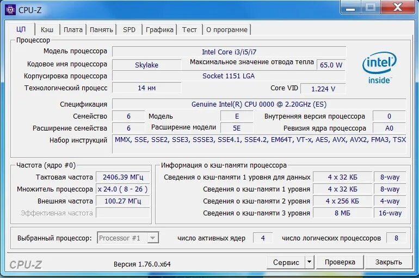
Task: Switch to the Кэш tab
Action: click(x=47, y=29)
